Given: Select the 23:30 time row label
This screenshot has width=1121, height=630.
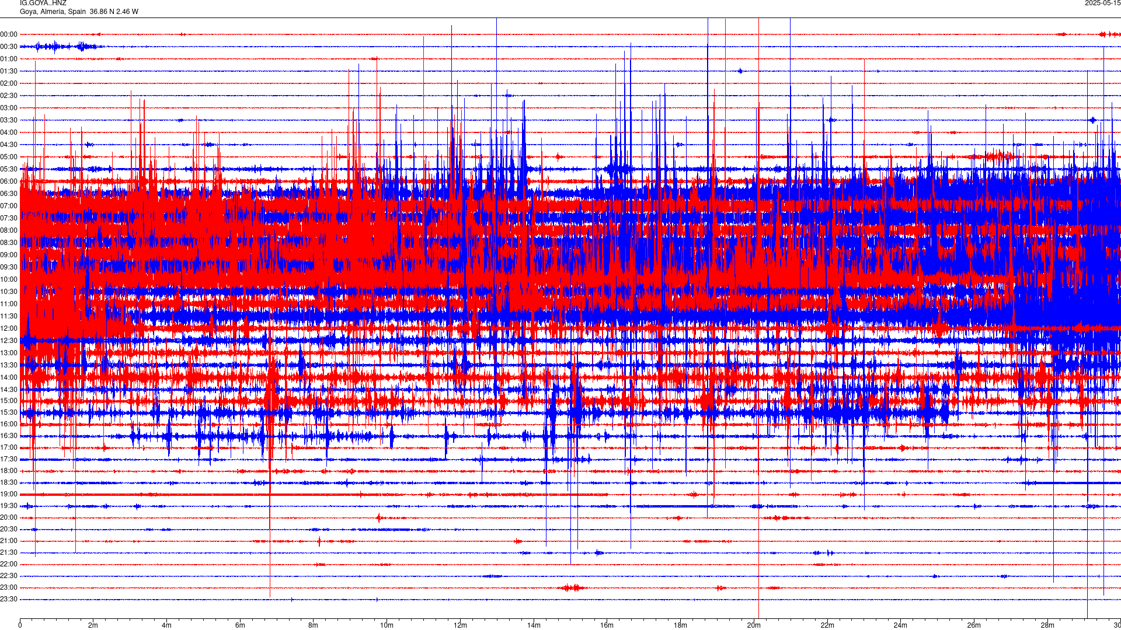Looking at the screenshot, I should [x=9, y=599].
